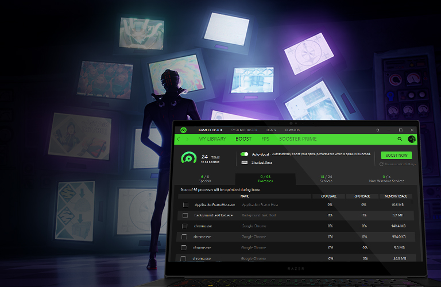Go forward with the right arrow
The image size is (441, 287).
[x=188, y=139]
